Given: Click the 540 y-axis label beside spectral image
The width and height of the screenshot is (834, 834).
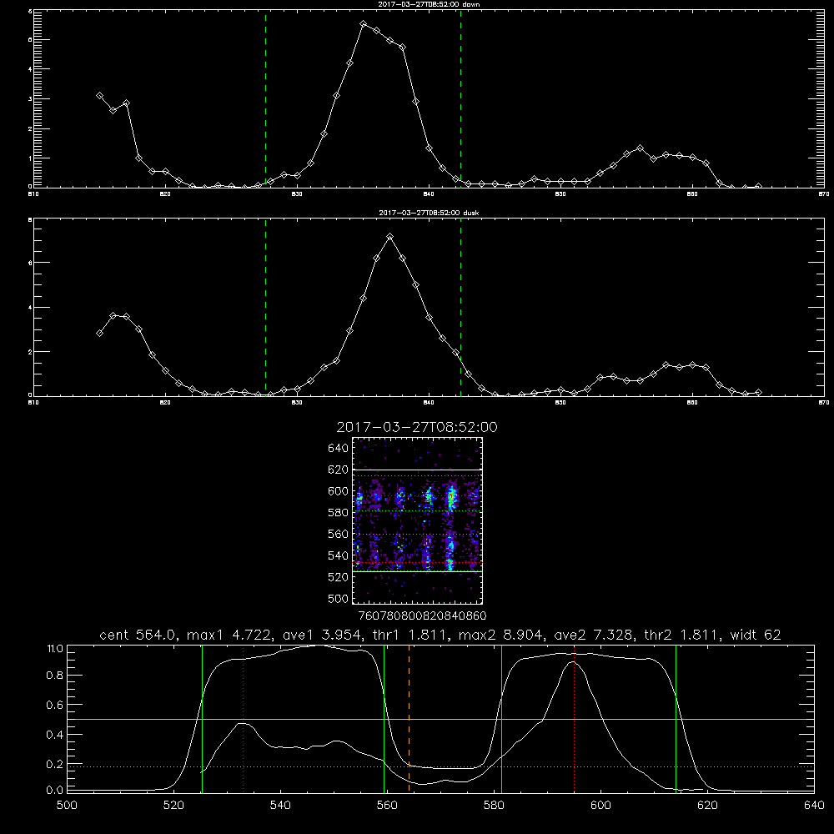Looking at the screenshot, I should click(x=339, y=555).
